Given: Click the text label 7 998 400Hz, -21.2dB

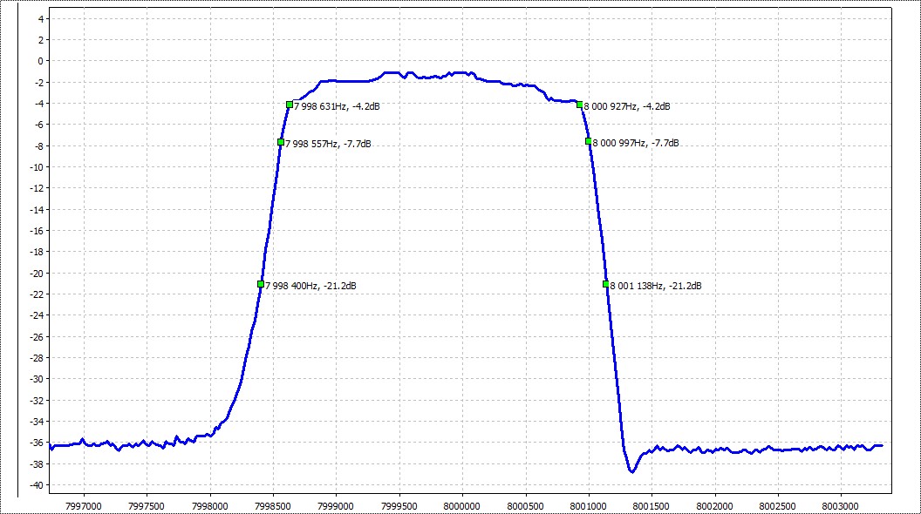Looking at the screenshot, I should 310,286.
